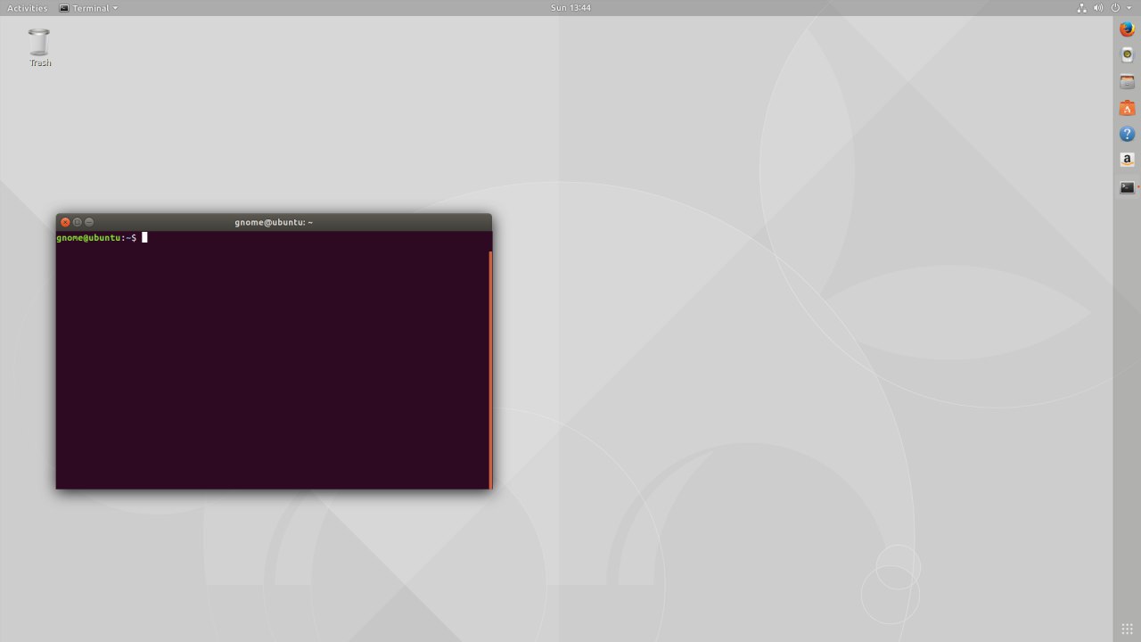Select the Terminal icon in dock
The image size is (1141, 642).
coord(1127,187)
